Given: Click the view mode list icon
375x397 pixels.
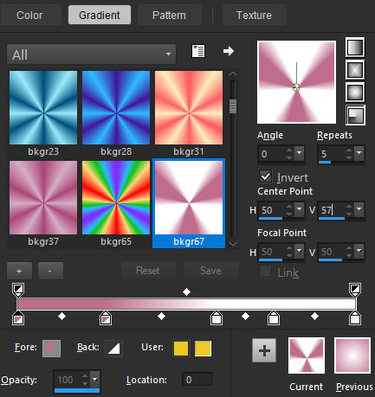Looking at the screenshot, I should click(x=198, y=51).
